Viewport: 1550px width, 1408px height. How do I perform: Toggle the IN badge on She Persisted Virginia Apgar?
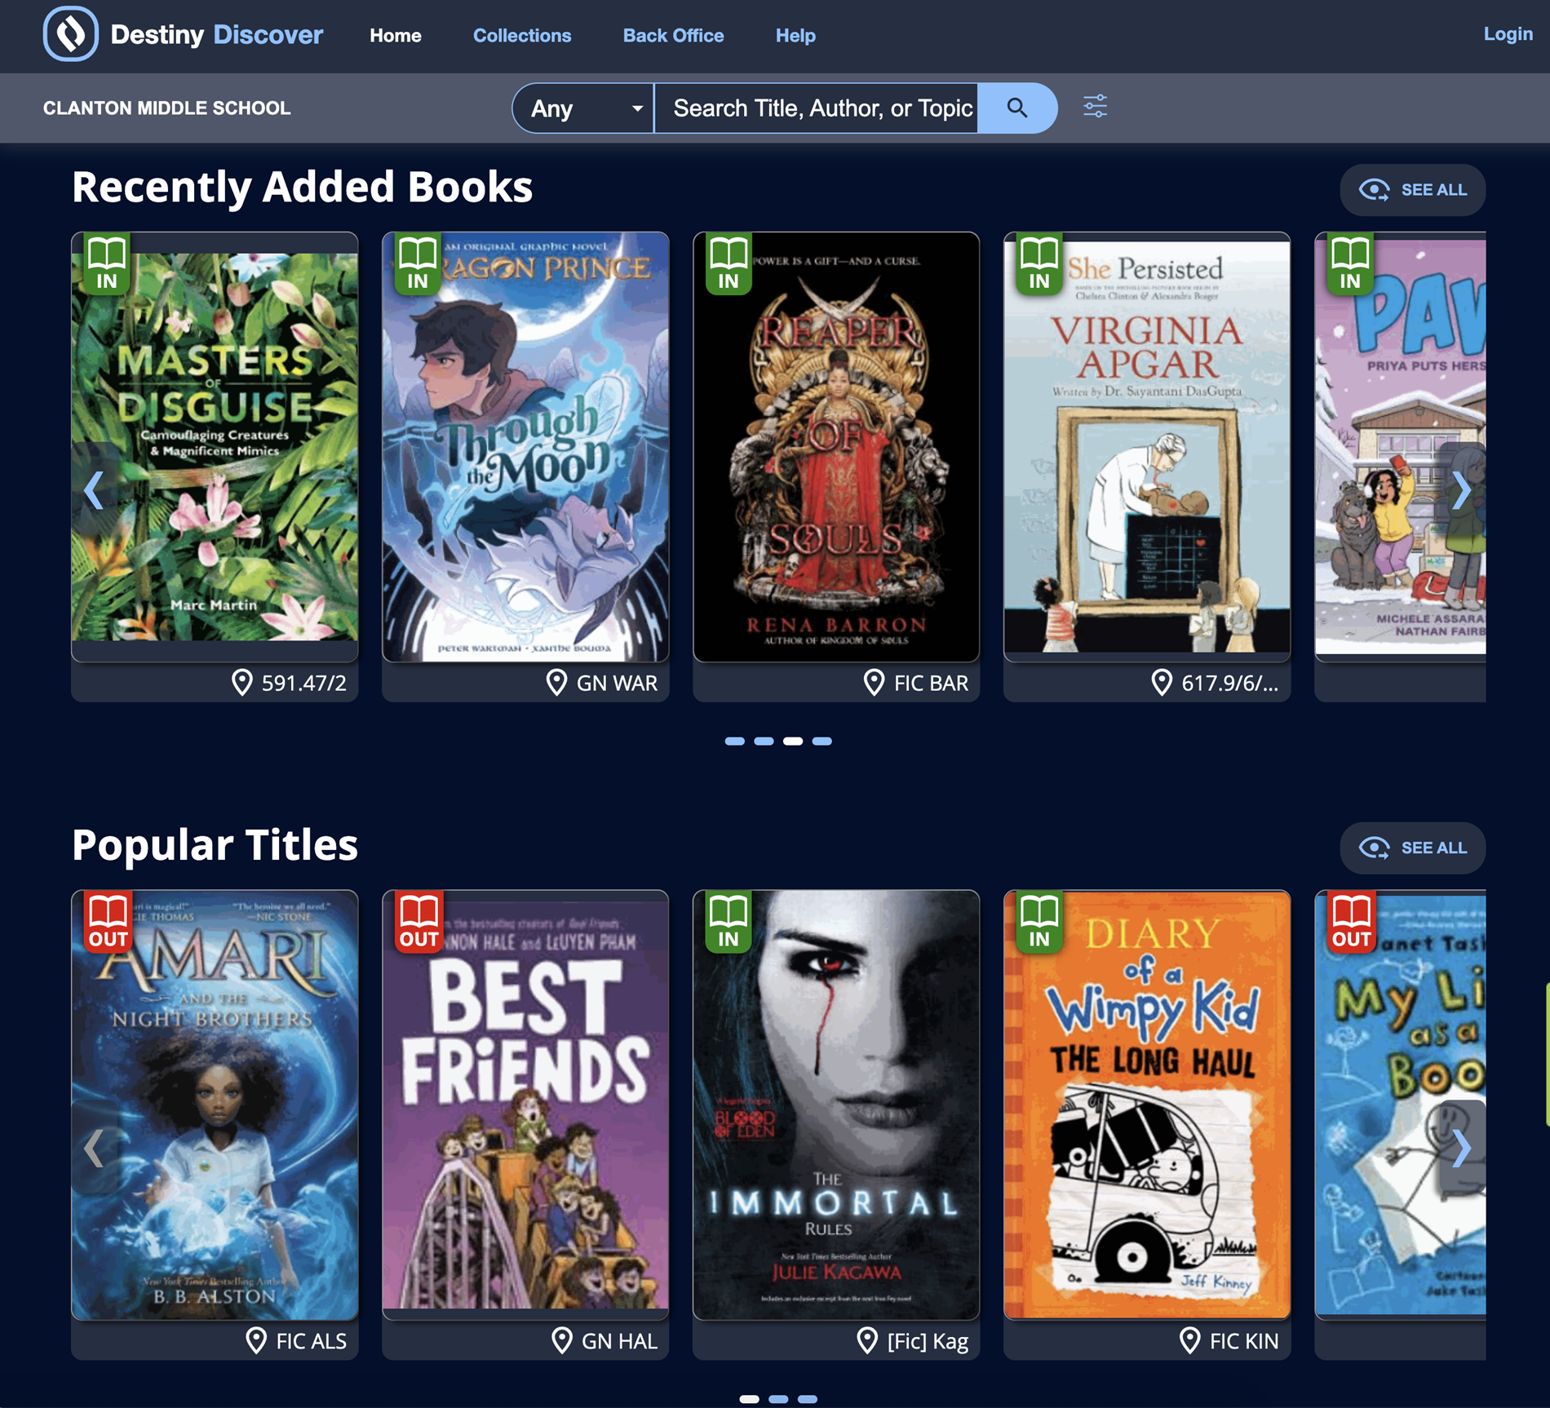1038,262
